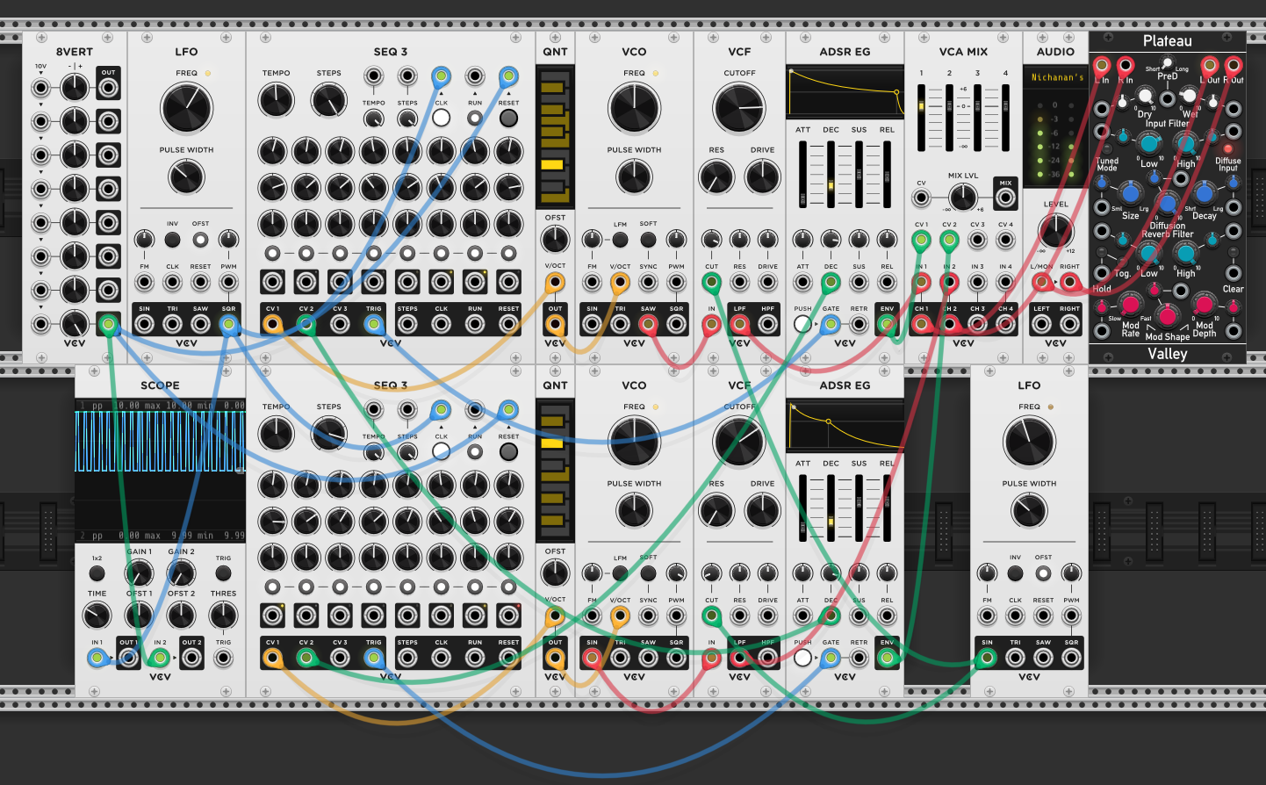
Task: Click the Dry knob on Plateau
Action: coord(1145,95)
